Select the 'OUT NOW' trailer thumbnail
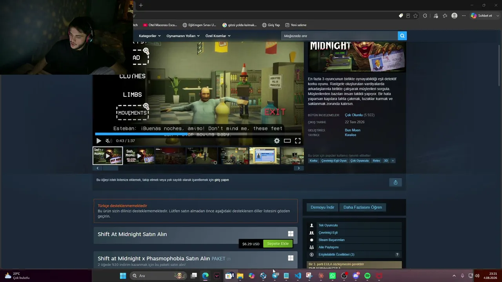Viewport: 502px width, 282px height. (107, 155)
